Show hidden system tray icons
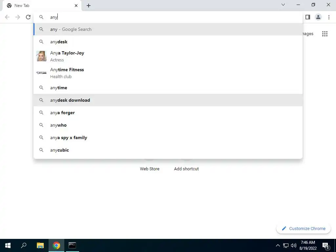The height and width of the screenshot is (252, 336). (x=278, y=245)
